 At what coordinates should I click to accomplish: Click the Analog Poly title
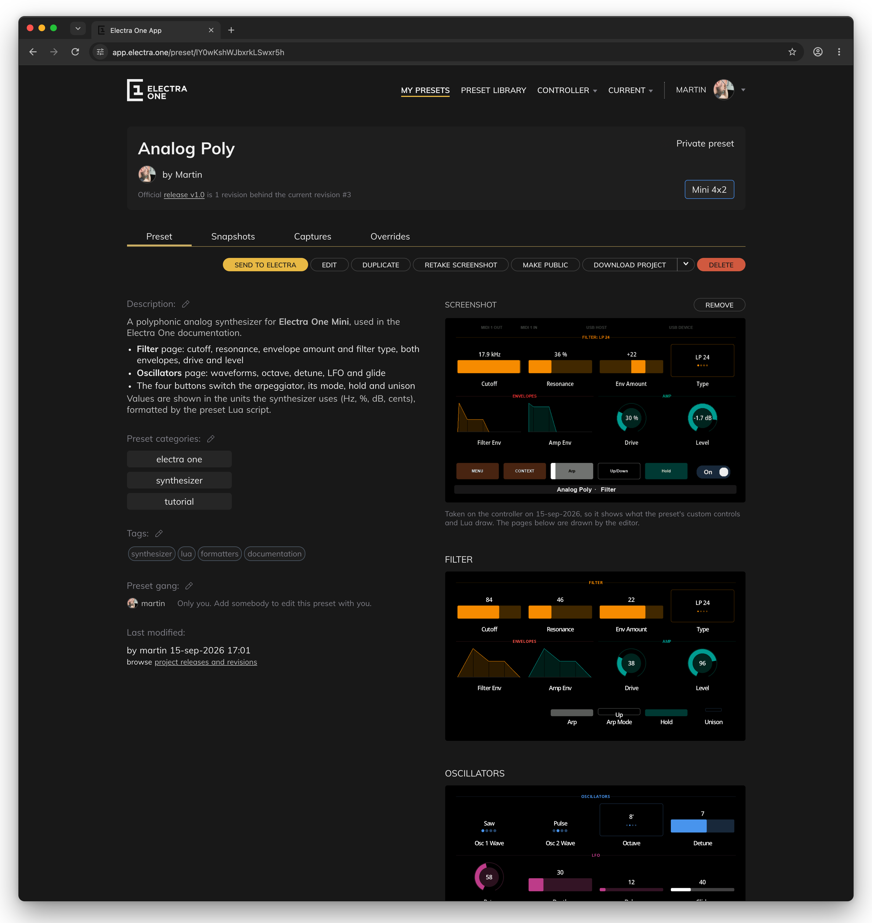(x=186, y=149)
